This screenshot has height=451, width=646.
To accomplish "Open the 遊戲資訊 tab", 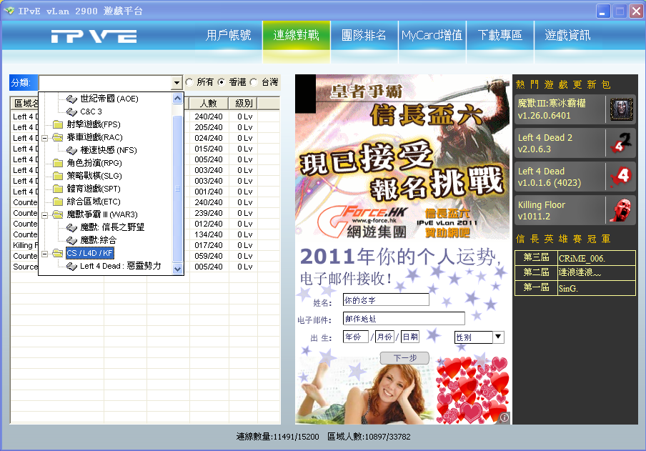I will pos(567,36).
